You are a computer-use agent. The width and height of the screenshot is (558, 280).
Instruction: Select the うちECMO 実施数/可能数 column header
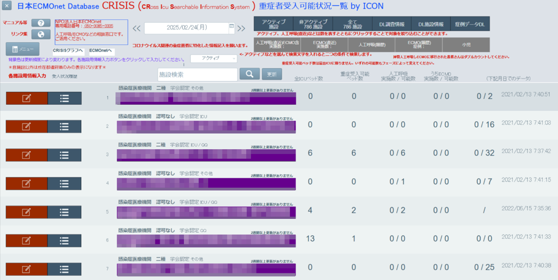coord(441,76)
